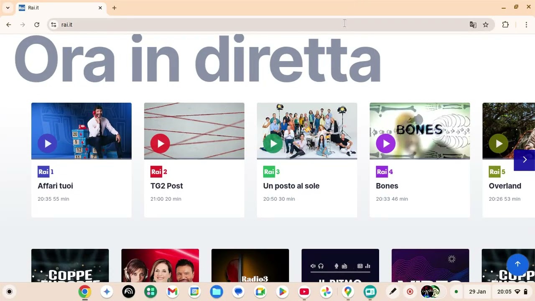
Task: Open Gmail from the shelf
Action: pos(173,292)
